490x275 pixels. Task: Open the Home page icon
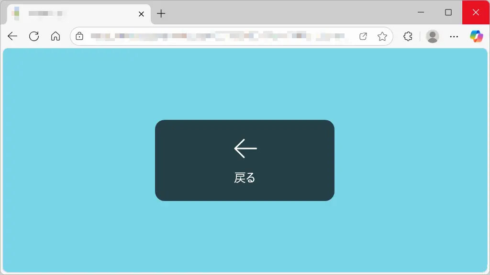tap(56, 36)
